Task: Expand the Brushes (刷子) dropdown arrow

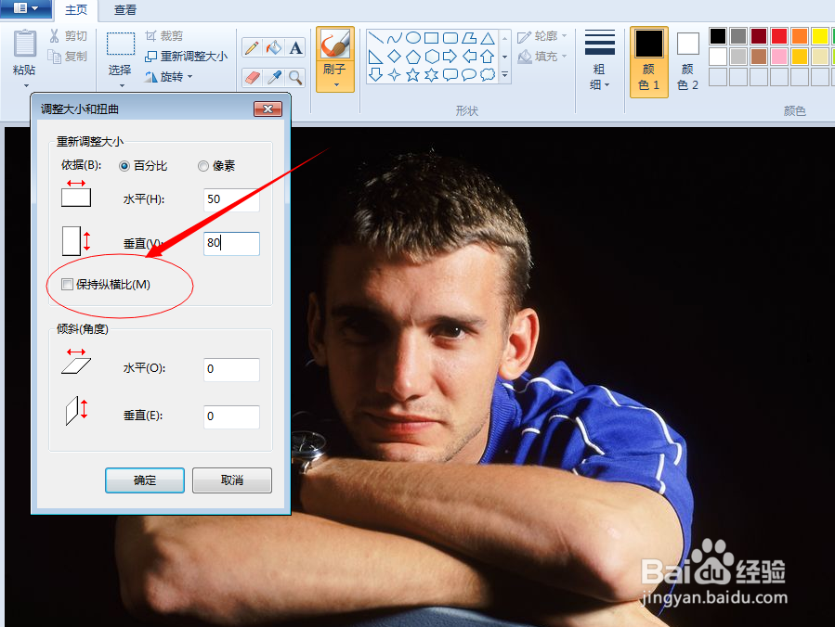Action: 336,84
